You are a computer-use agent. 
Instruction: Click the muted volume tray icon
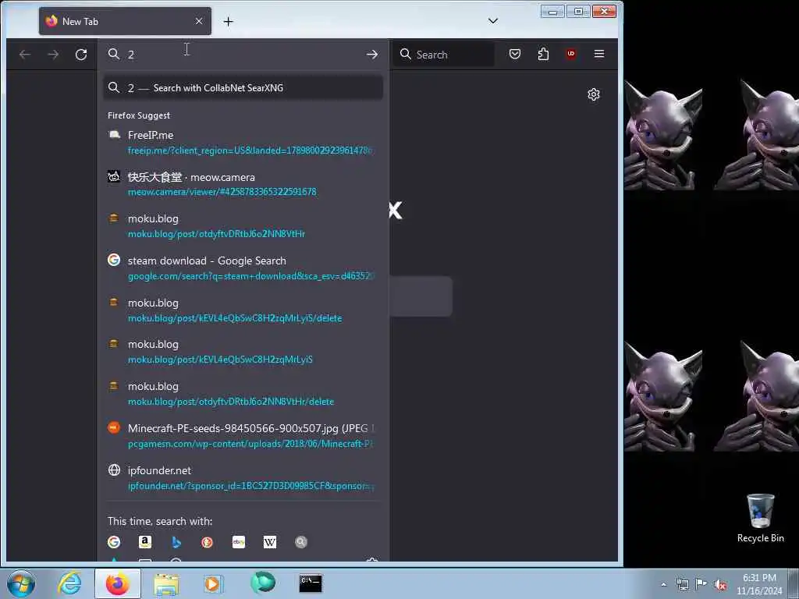pos(720,585)
